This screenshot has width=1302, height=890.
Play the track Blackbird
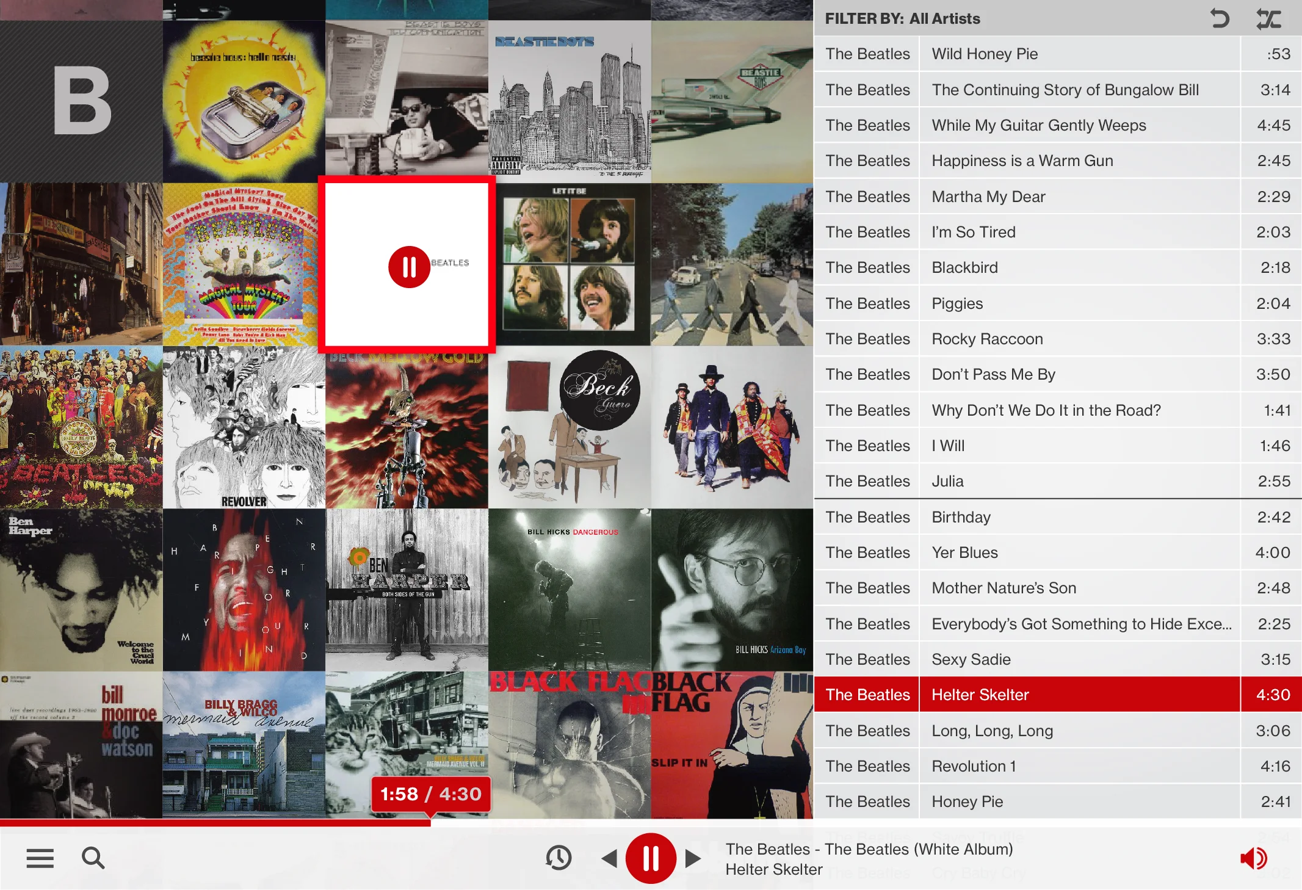1057,267
